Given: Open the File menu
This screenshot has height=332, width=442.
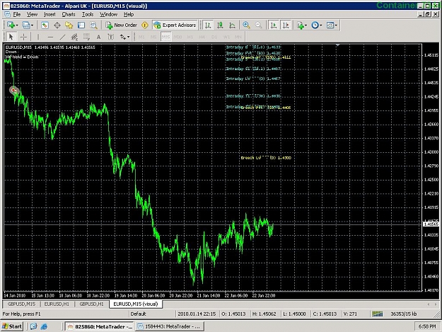Looking at the screenshot, I should pos(17,14).
